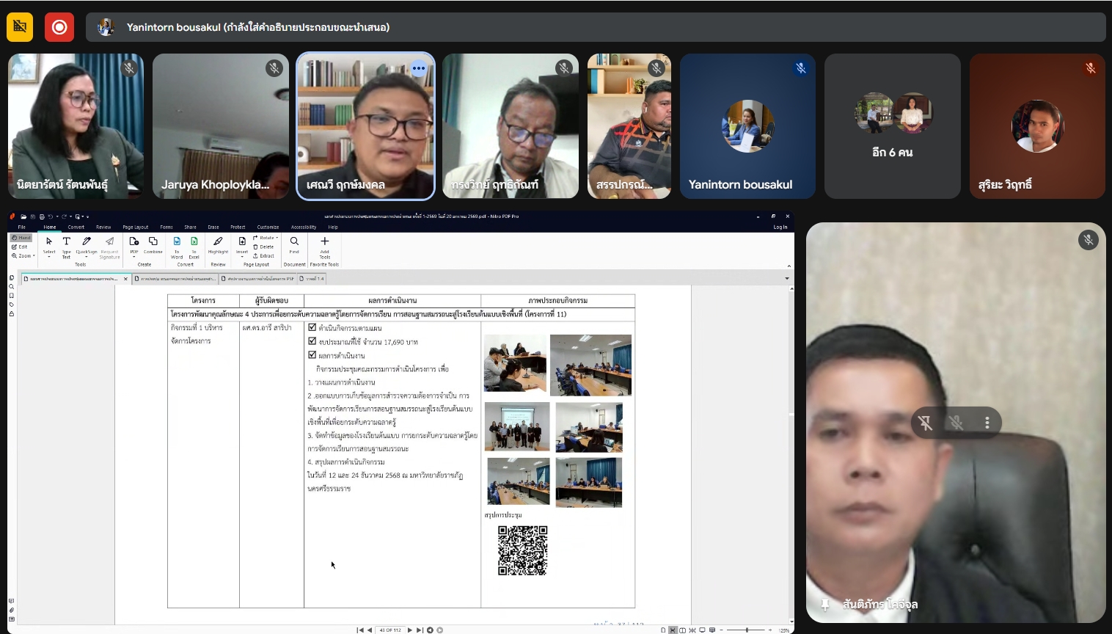Open the Convert ribbon tab

tap(76, 227)
